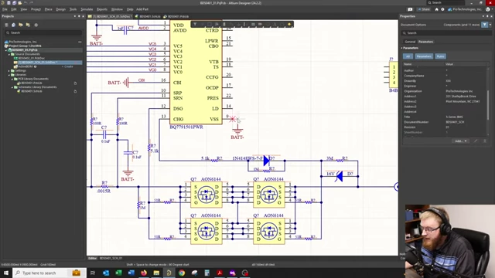Open the Simulate menu
Viewport: 495px width, 278px height.
point(87,9)
